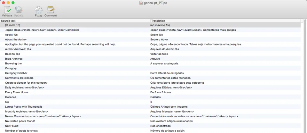The image size is (307, 133).
Task: Select 'Number of posts to show:' row
Action: 21,131
